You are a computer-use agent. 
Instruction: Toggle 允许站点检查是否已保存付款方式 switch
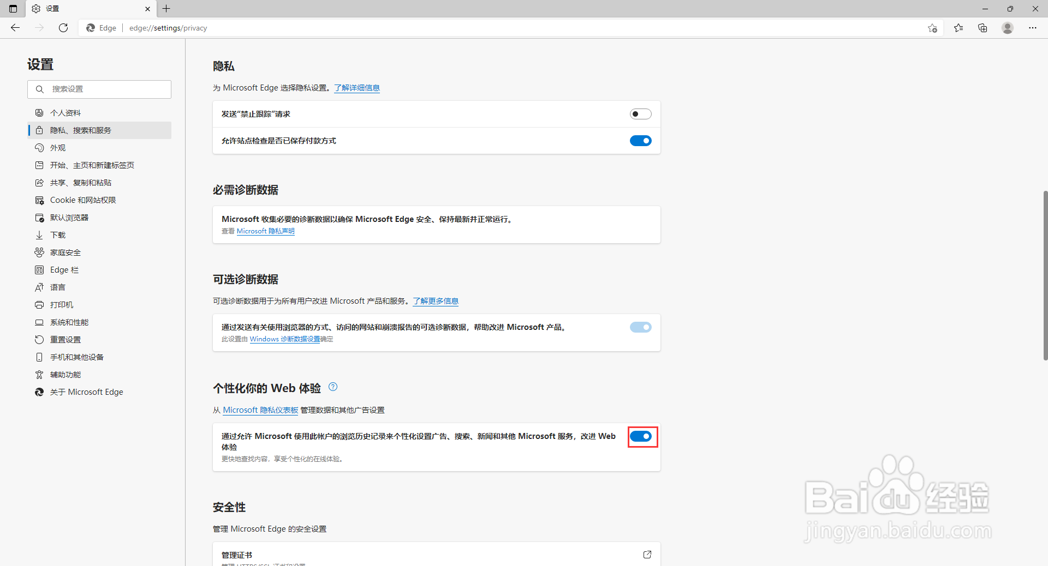[641, 141]
